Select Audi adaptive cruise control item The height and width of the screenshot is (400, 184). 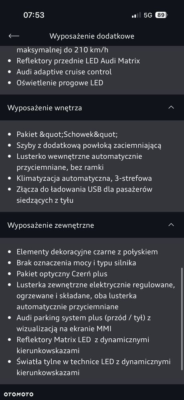(64, 72)
